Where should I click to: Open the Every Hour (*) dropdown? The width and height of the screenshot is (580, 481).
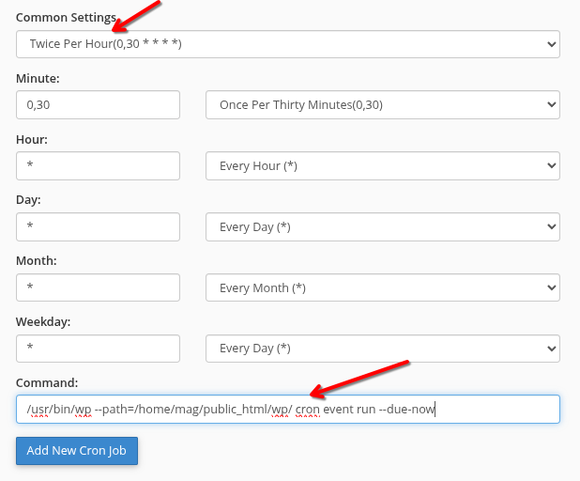click(x=383, y=165)
